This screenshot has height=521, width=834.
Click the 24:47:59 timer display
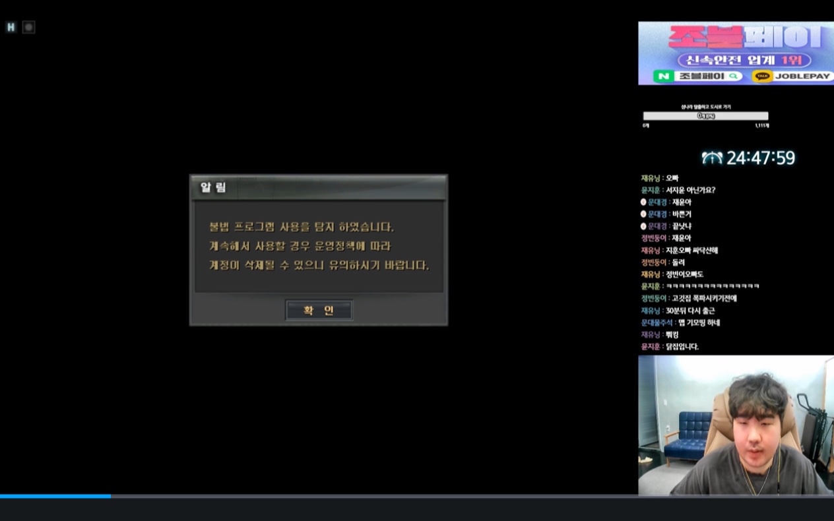click(x=760, y=158)
